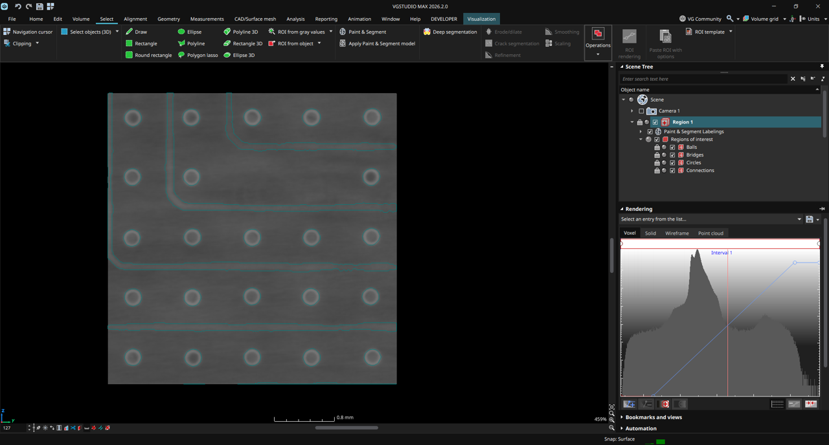Toggle Camera 1 checkbox
The height and width of the screenshot is (445, 829).
tap(641, 111)
